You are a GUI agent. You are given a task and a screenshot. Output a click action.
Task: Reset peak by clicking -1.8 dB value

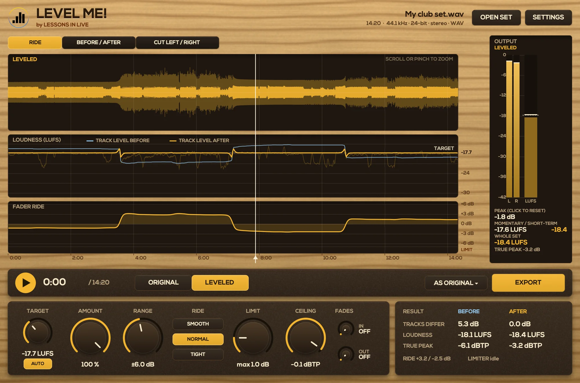click(x=505, y=217)
